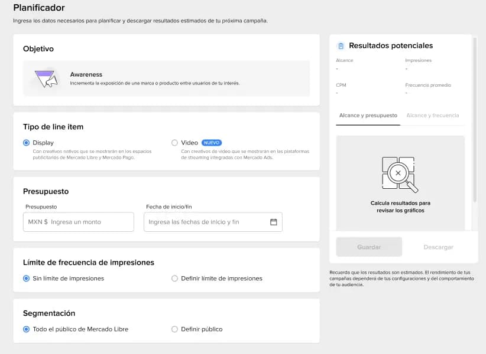486x354 pixels.
Task: Click the NUEVO badge next to Video
Action: (212, 143)
